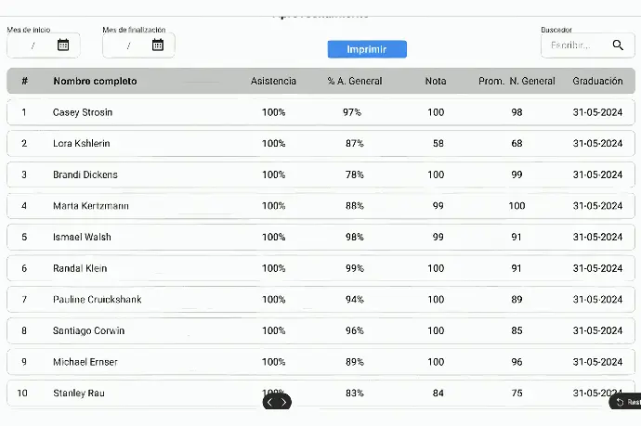Sort by Nombre completo column header
The image size is (641, 426).
pyautogui.click(x=95, y=81)
